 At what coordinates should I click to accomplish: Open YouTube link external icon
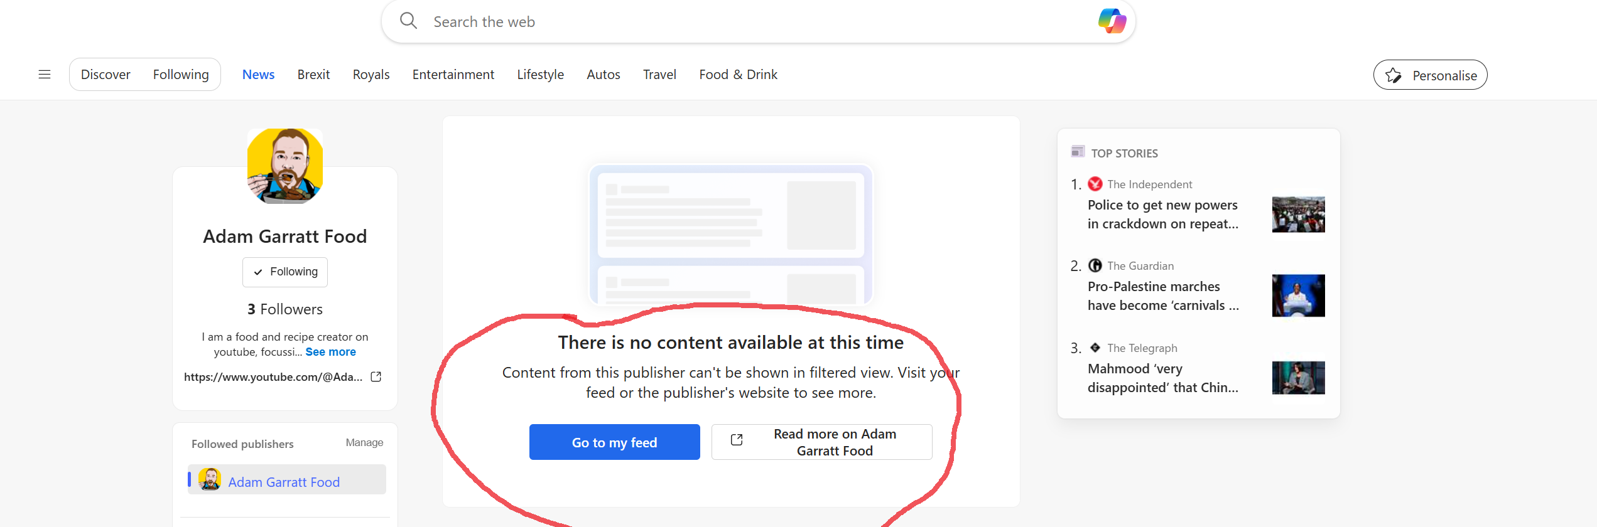coord(376,376)
